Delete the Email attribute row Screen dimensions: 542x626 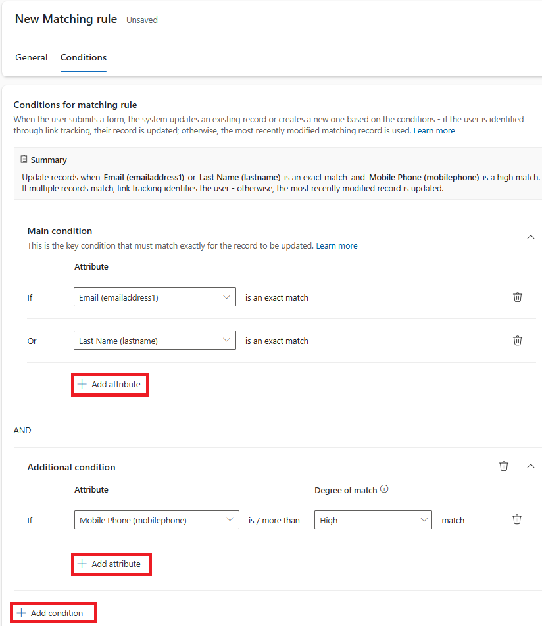(518, 297)
